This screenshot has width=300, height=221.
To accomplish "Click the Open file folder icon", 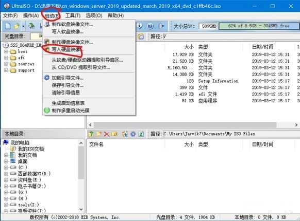I will [17, 26].
